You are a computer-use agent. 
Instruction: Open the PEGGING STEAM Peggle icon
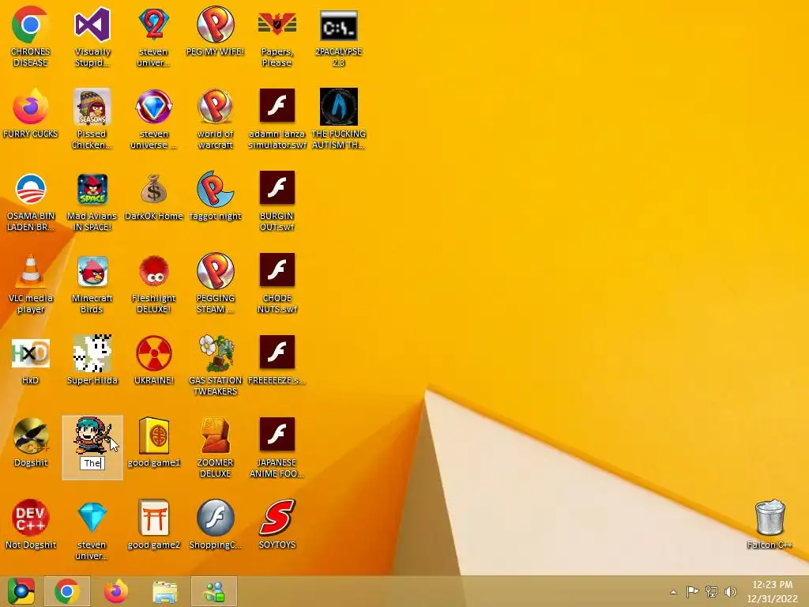[x=215, y=271]
